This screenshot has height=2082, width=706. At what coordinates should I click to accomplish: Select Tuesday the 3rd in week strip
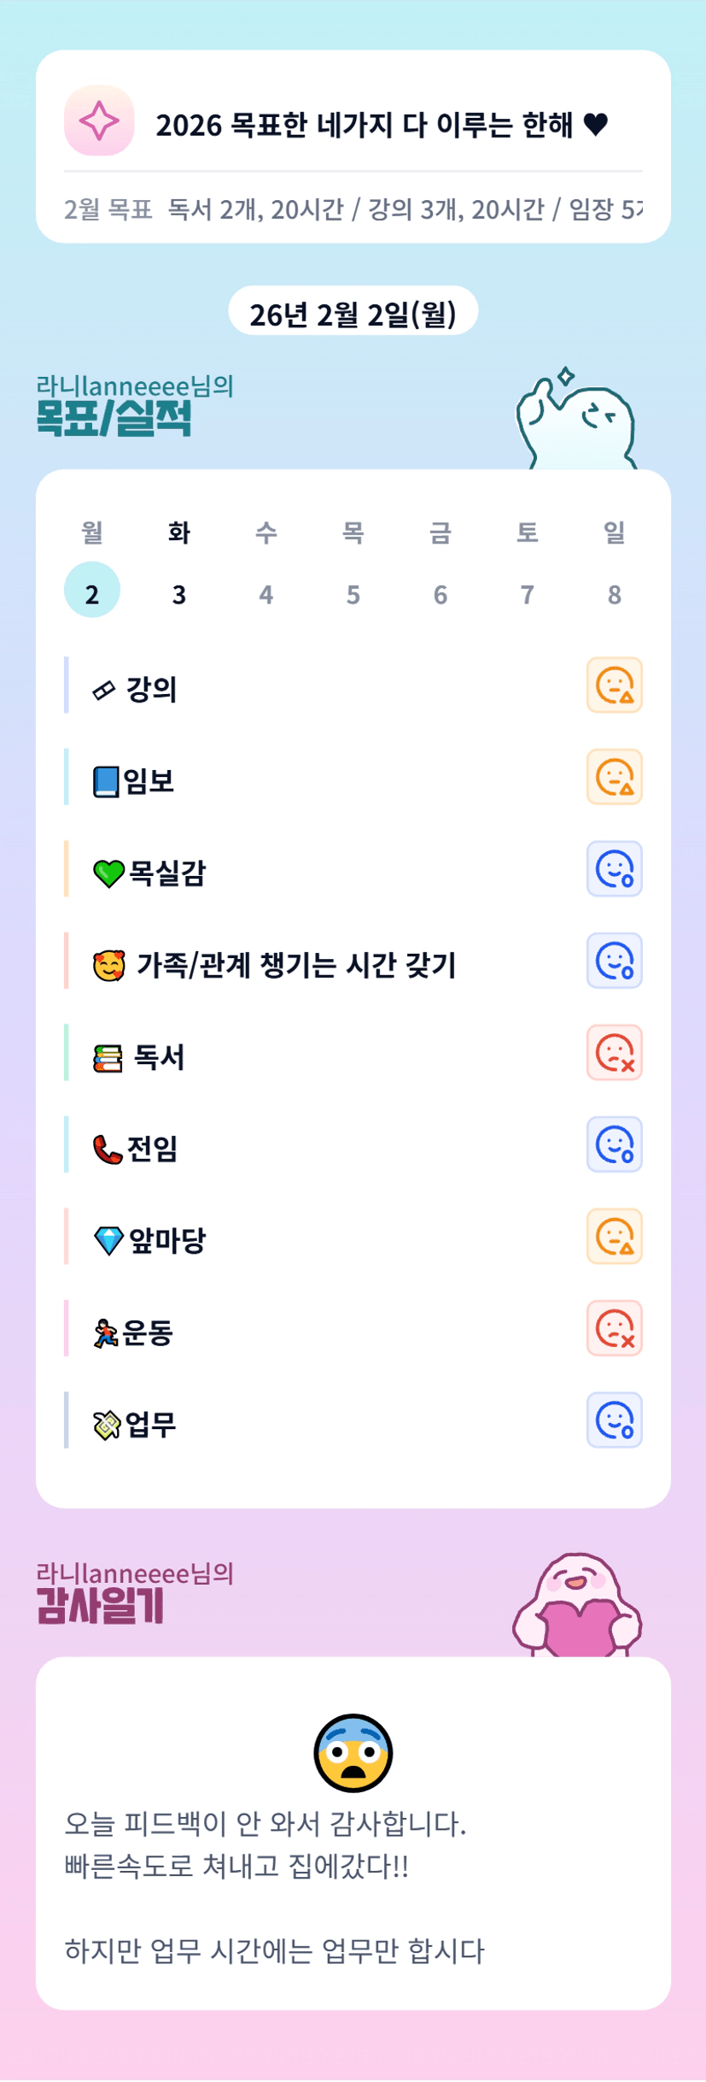[179, 594]
